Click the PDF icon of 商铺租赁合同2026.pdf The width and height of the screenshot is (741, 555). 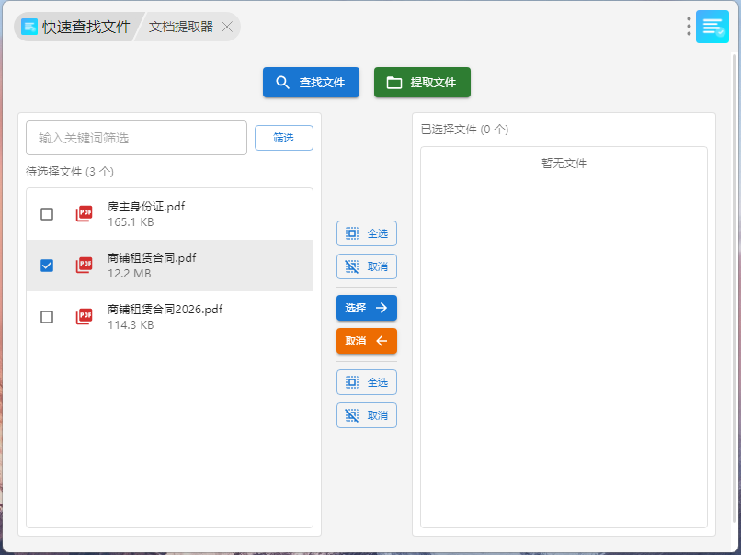point(84,317)
